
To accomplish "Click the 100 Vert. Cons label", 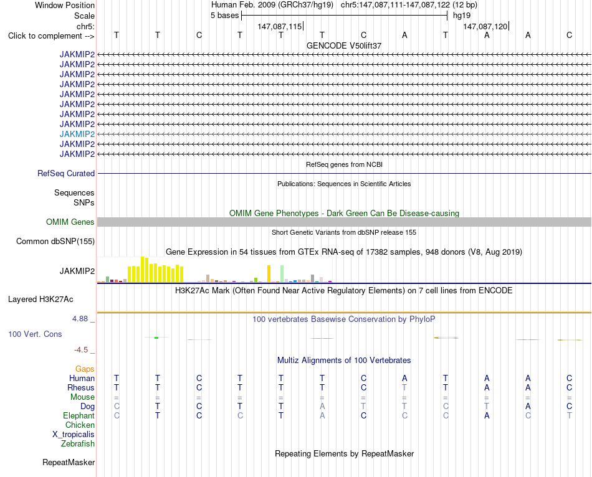I will click(x=35, y=334).
